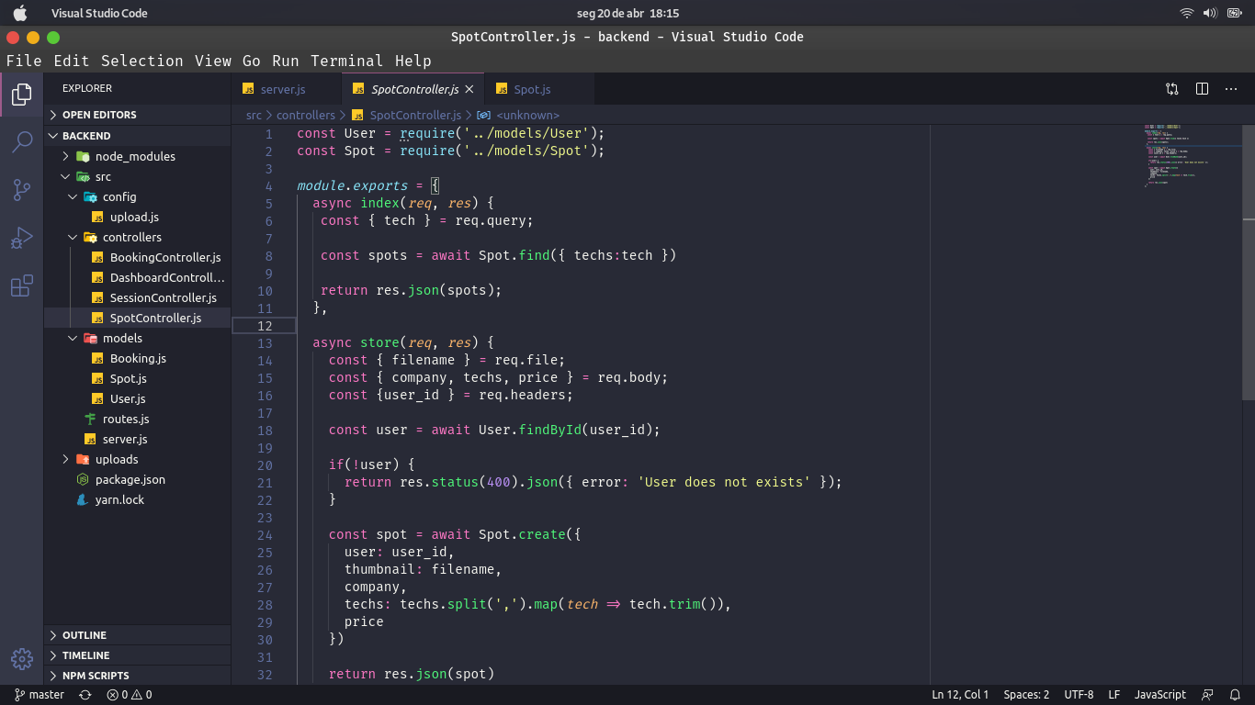Expand the NPM Scripts section
1255x705 pixels.
[x=138, y=676]
